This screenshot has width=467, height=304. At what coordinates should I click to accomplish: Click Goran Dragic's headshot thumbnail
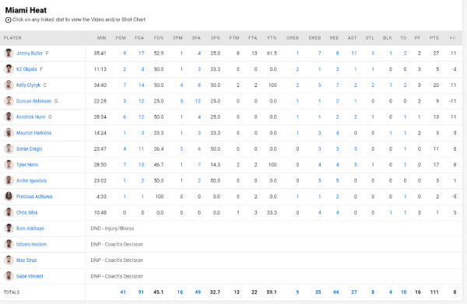(9, 149)
